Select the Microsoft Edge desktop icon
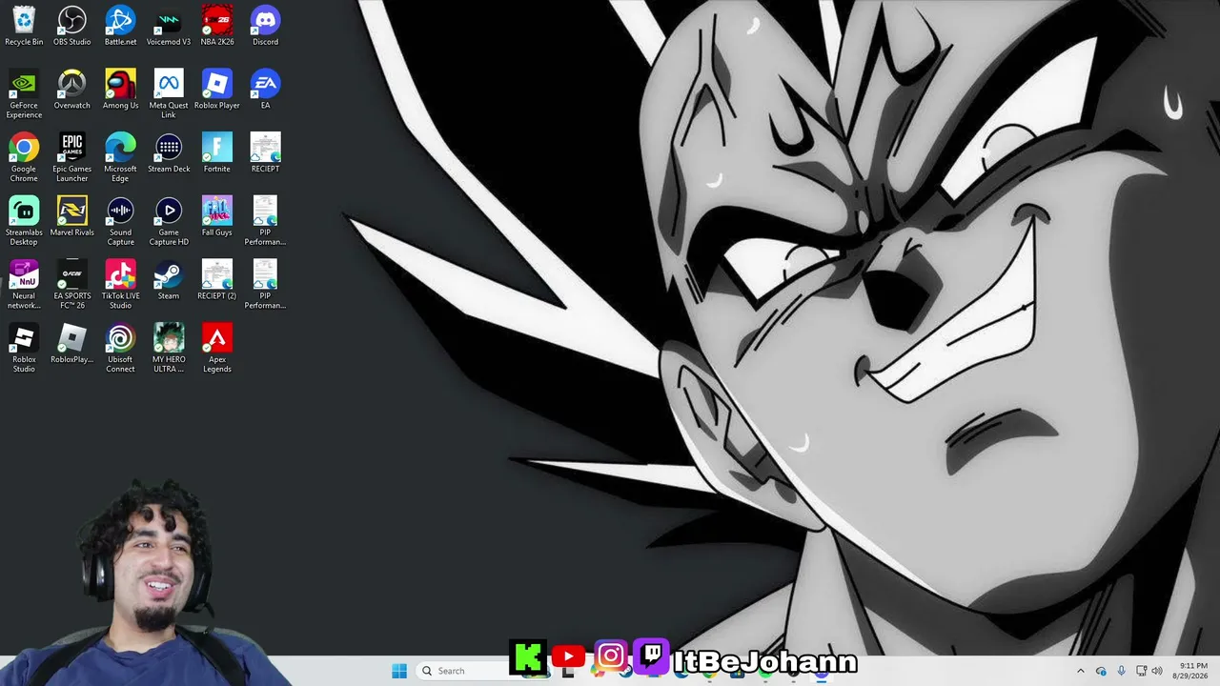The image size is (1220, 686). pyautogui.click(x=120, y=157)
